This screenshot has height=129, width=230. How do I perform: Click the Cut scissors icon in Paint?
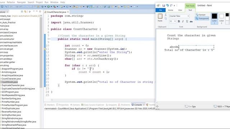click(166, 14)
